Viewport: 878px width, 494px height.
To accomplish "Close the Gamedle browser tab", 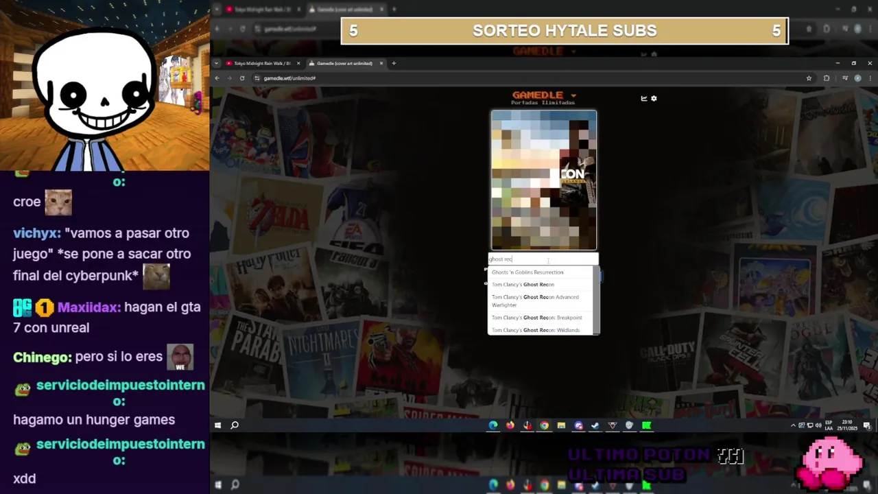I will coord(381,63).
